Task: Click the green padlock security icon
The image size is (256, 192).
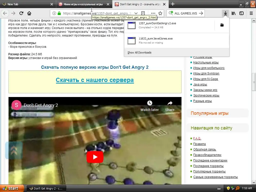Action: point(59,13)
